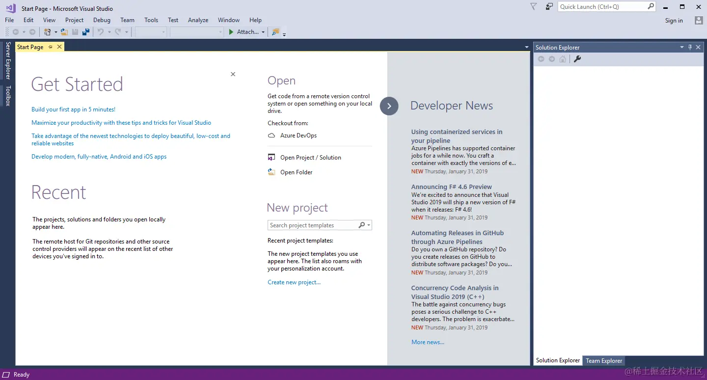Open the New Project toolbar icon
This screenshot has width=707, height=380.
(47, 31)
